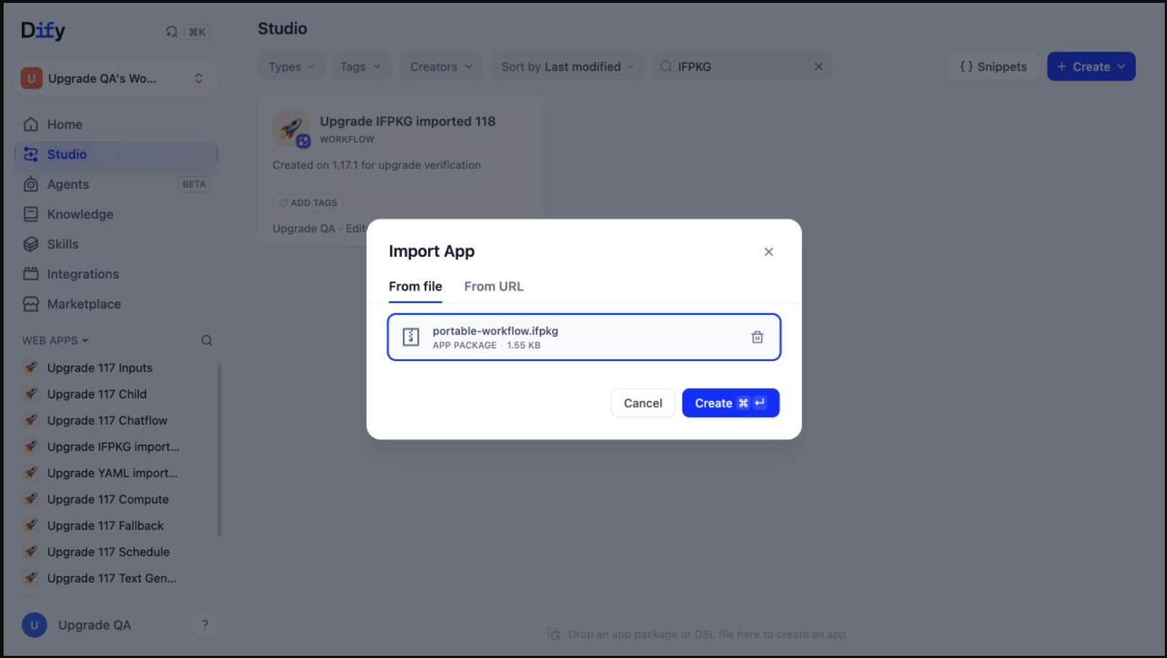The width and height of the screenshot is (1167, 658).
Task: Open Upgrade 117 Chatflow web app
Action: tap(116, 421)
